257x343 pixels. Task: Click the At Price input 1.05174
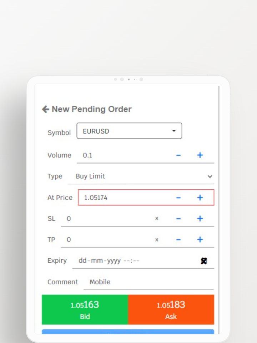[x=125, y=198]
